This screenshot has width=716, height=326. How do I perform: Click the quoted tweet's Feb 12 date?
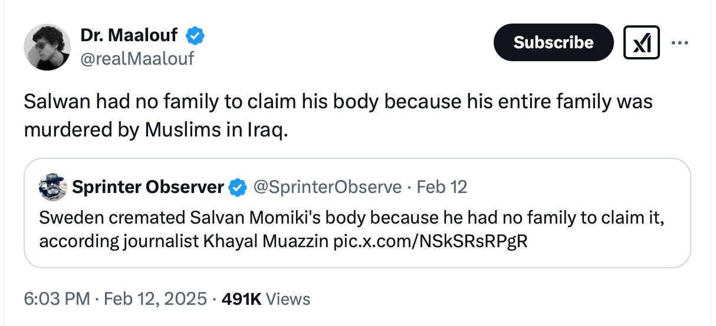[442, 187]
